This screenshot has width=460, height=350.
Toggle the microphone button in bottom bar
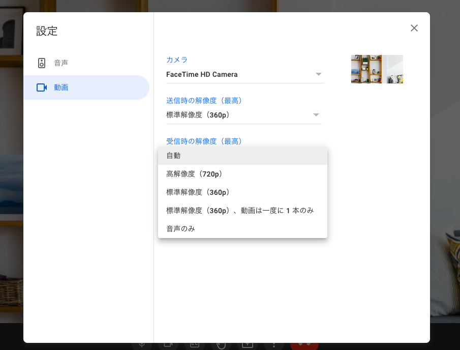coord(142,345)
